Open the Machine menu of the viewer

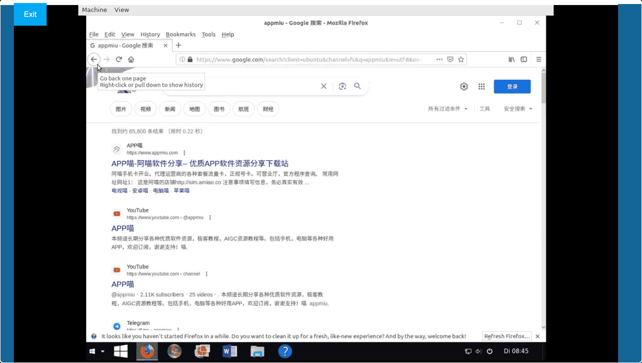[94, 10]
